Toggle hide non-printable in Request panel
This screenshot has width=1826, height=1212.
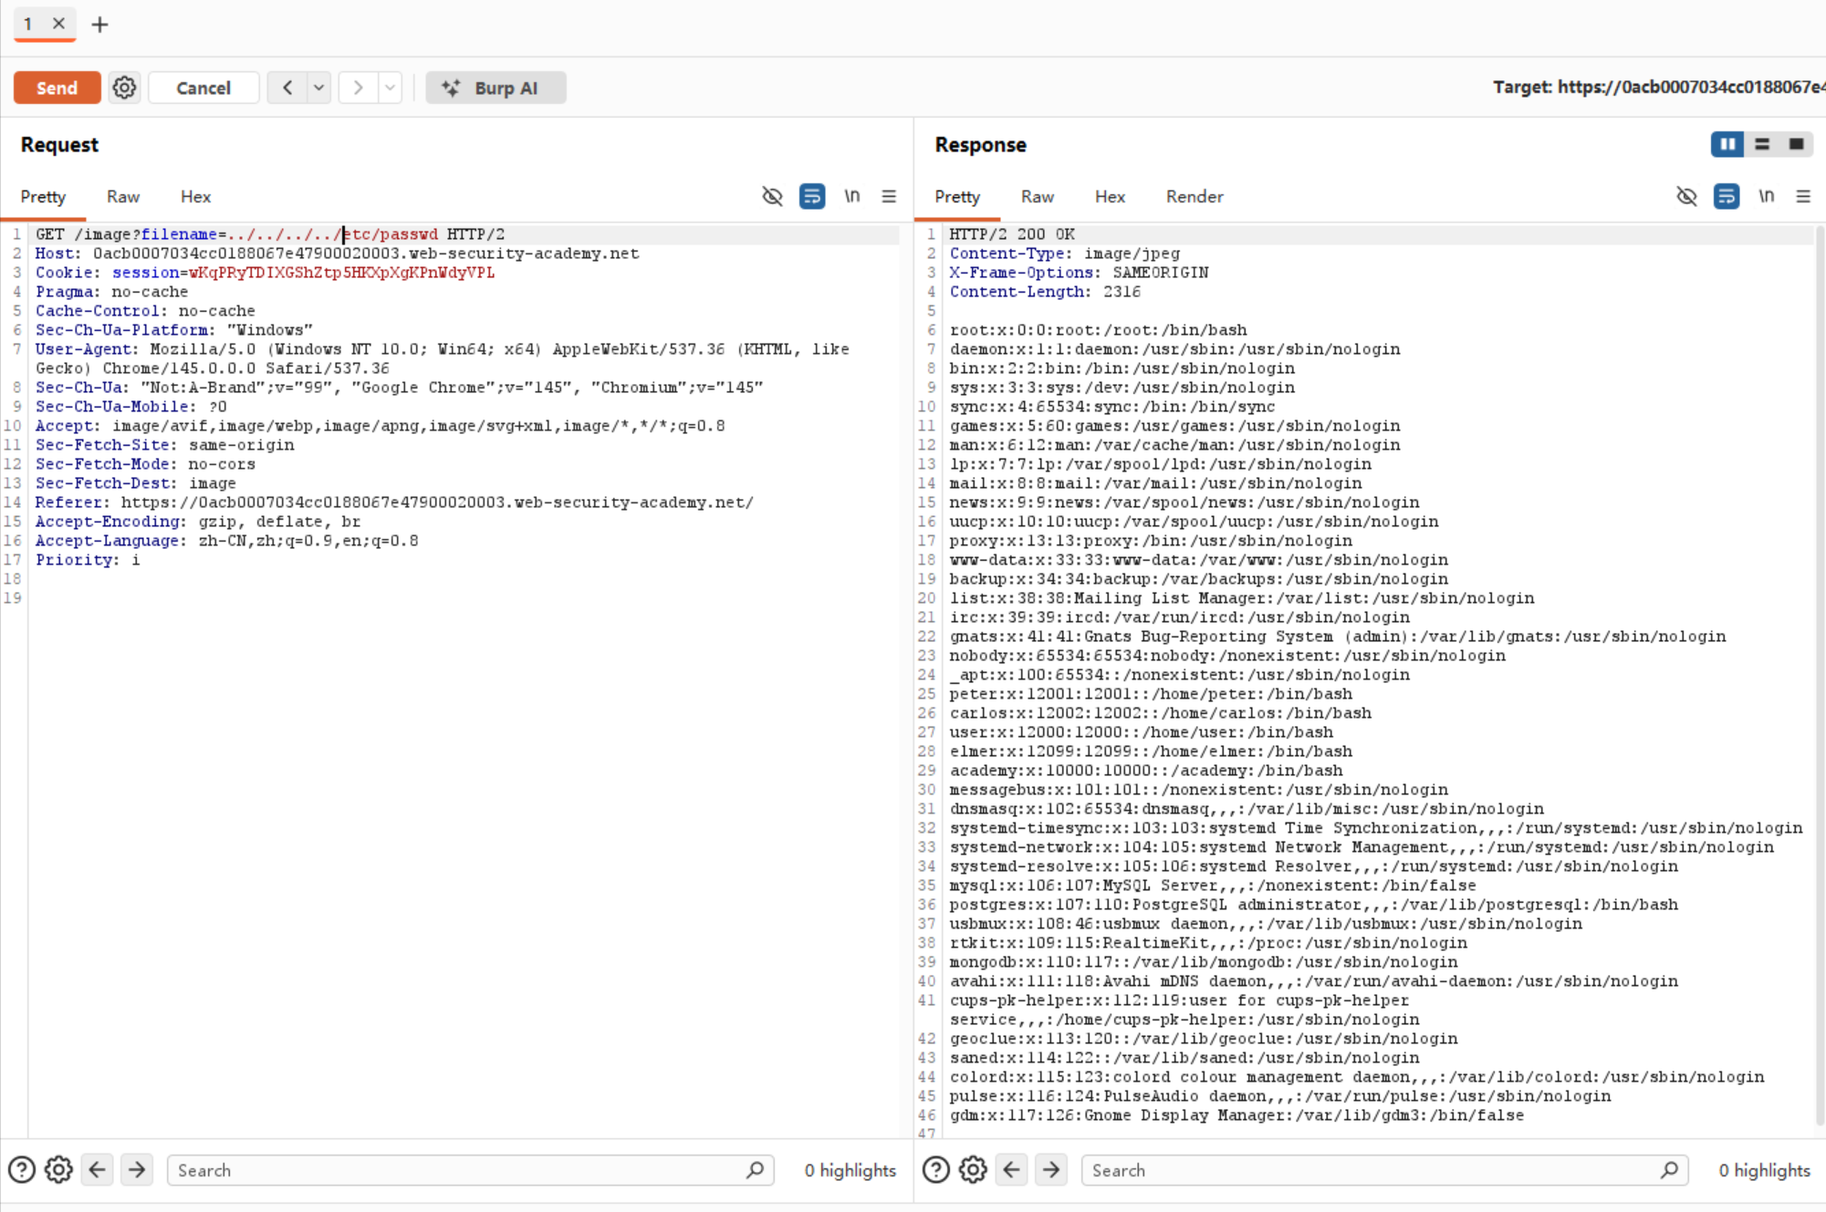(x=772, y=196)
